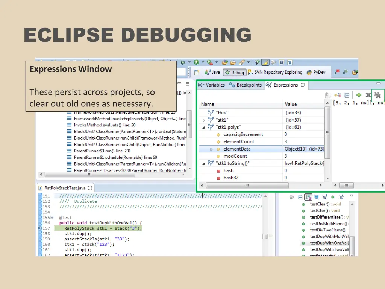Image resolution: width=385 pixels, height=289 pixels.
Task: Remove all expressions from Expressions view
Action: [377, 95]
